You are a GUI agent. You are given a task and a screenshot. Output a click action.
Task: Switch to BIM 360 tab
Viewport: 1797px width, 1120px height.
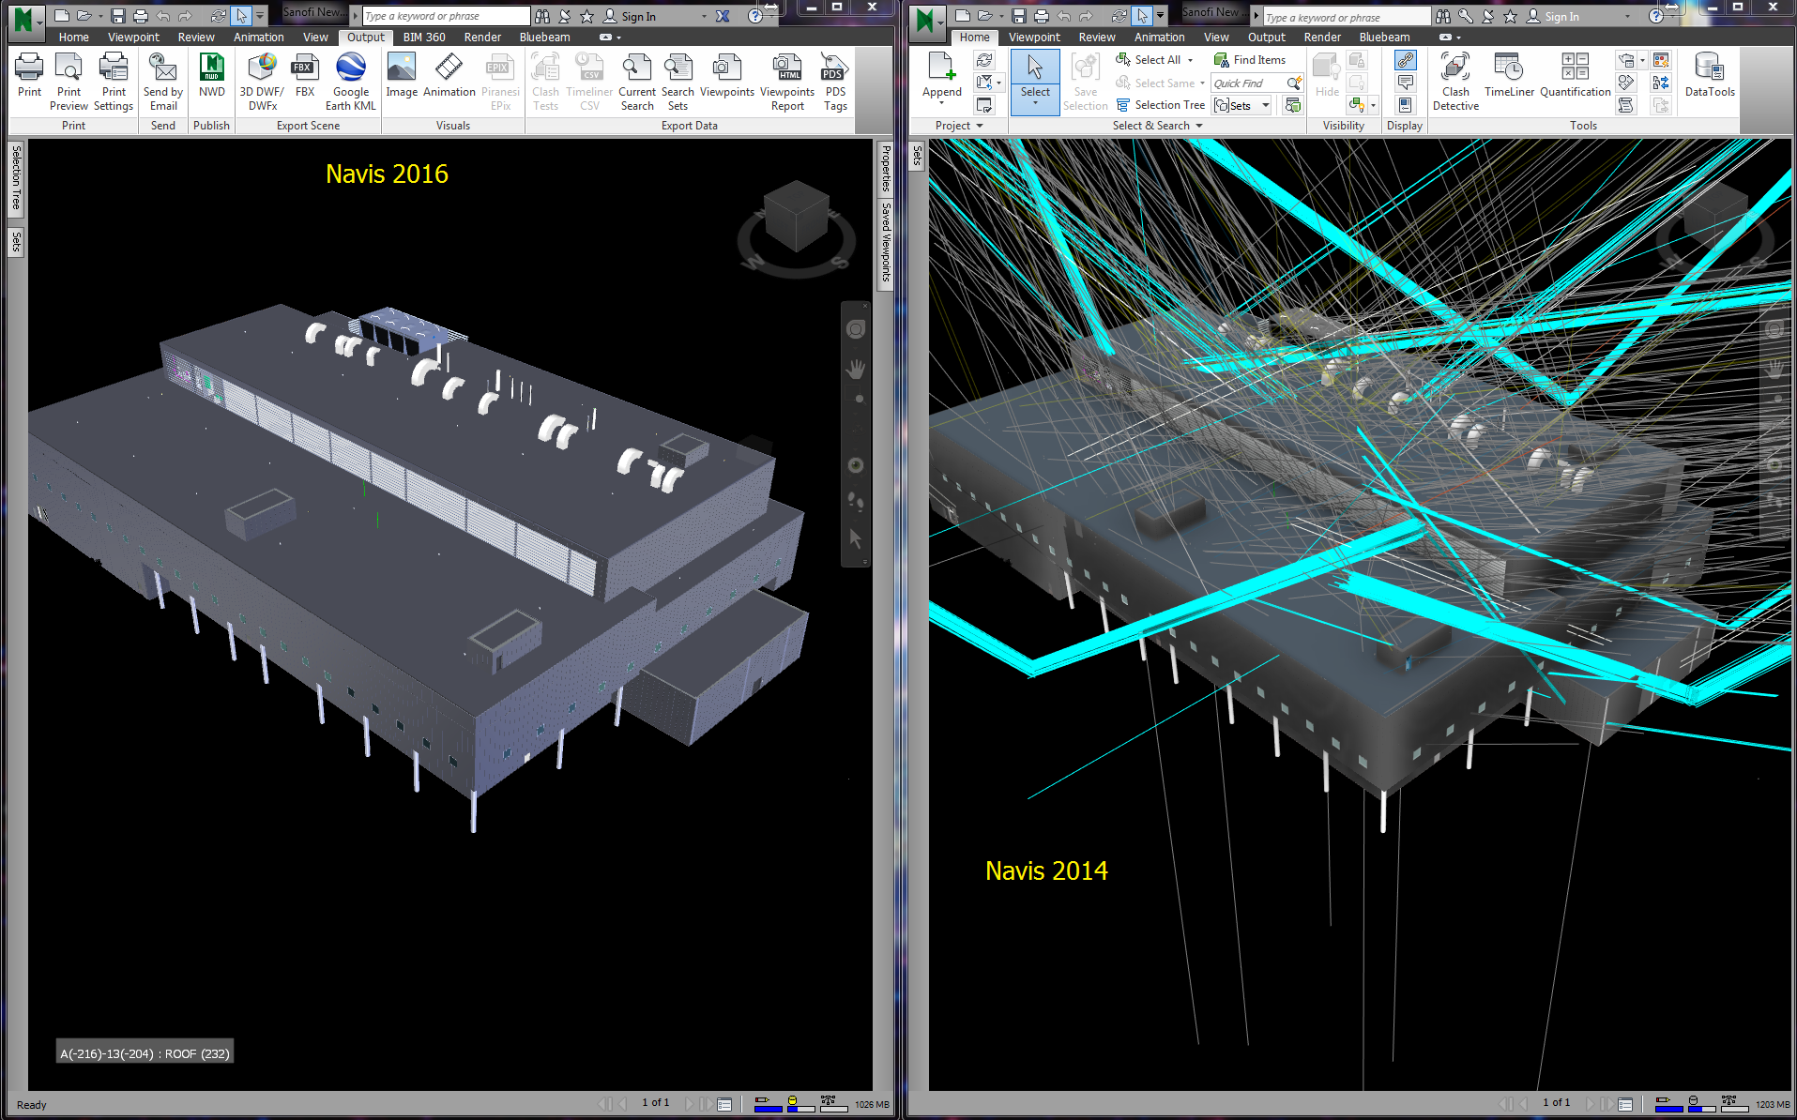pyautogui.click(x=424, y=38)
